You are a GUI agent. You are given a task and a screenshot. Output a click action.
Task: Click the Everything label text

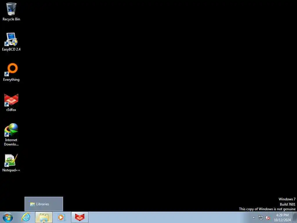pyautogui.click(x=11, y=80)
